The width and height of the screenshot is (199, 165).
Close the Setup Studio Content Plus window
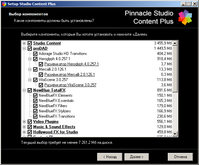coord(194,4)
